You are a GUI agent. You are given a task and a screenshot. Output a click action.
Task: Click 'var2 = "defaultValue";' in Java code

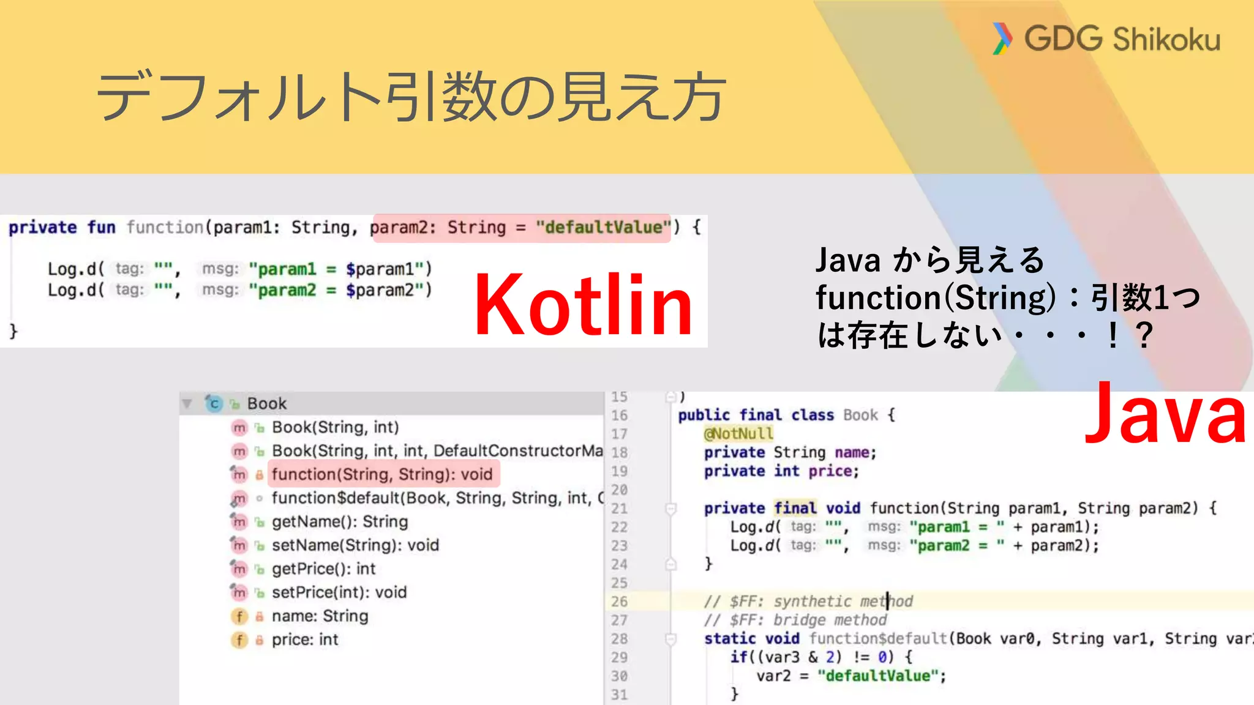pos(851,676)
